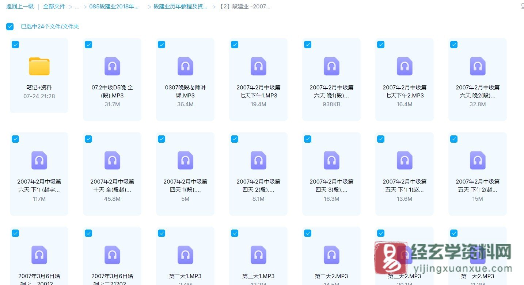Click the 已选中24个文件/文件夹 label

[50, 27]
